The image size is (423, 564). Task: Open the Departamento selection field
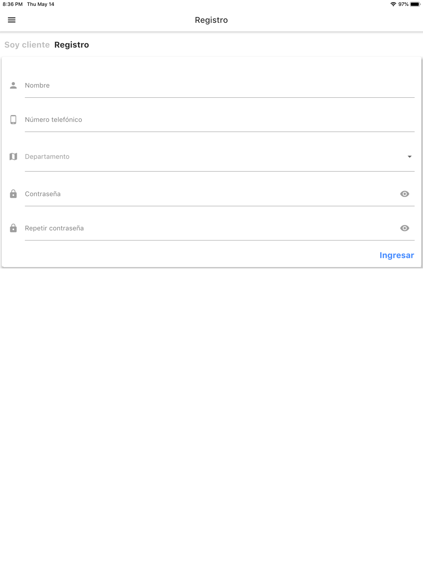(220, 157)
